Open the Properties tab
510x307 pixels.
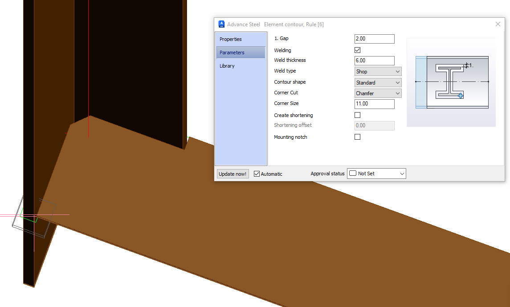tap(241, 39)
